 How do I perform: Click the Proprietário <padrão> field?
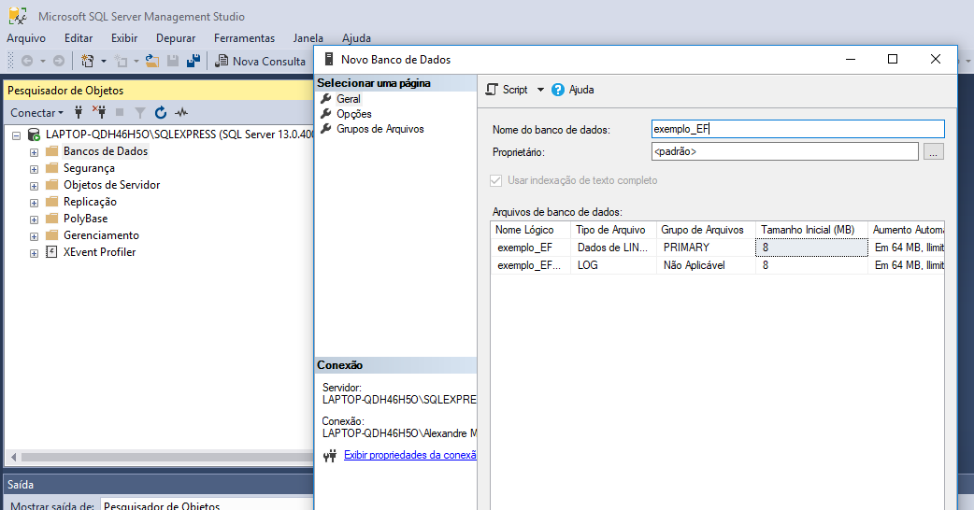(784, 151)
